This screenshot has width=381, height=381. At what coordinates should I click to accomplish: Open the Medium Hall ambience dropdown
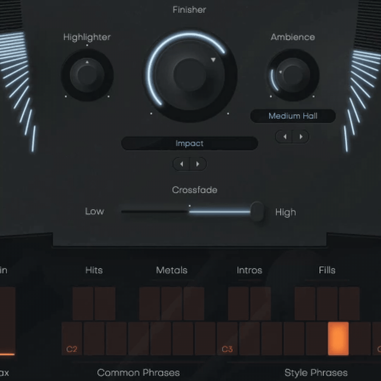(x=293, y=116)
